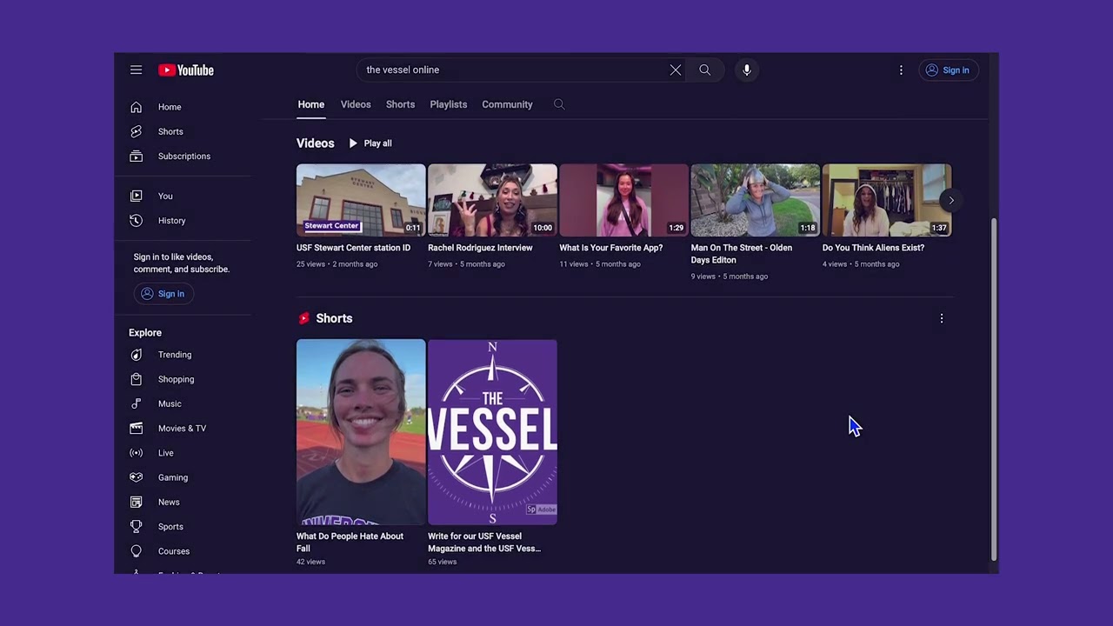Open the What Do People Hate About Fall short
Image resolution: width=1113 pixels, height=626 pixels.
[x=361, y=432]
